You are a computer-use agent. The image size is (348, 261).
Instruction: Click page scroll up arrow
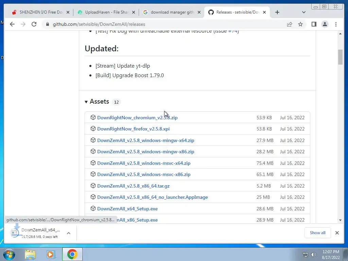coord(340,34)
